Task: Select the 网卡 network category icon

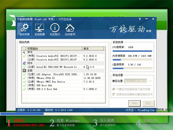Action: pos(24,63)
